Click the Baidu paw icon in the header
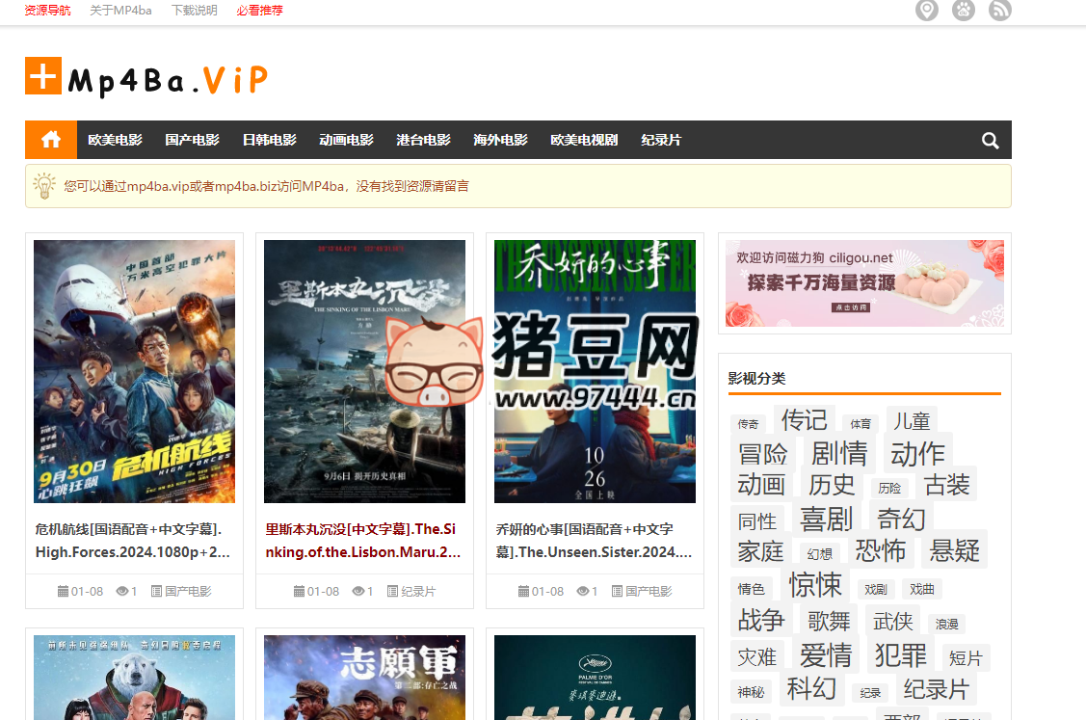This screenshot has height=720, width=1086. click(x=963, y=11)
